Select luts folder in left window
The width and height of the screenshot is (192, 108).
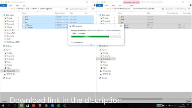tap(58, 22)
